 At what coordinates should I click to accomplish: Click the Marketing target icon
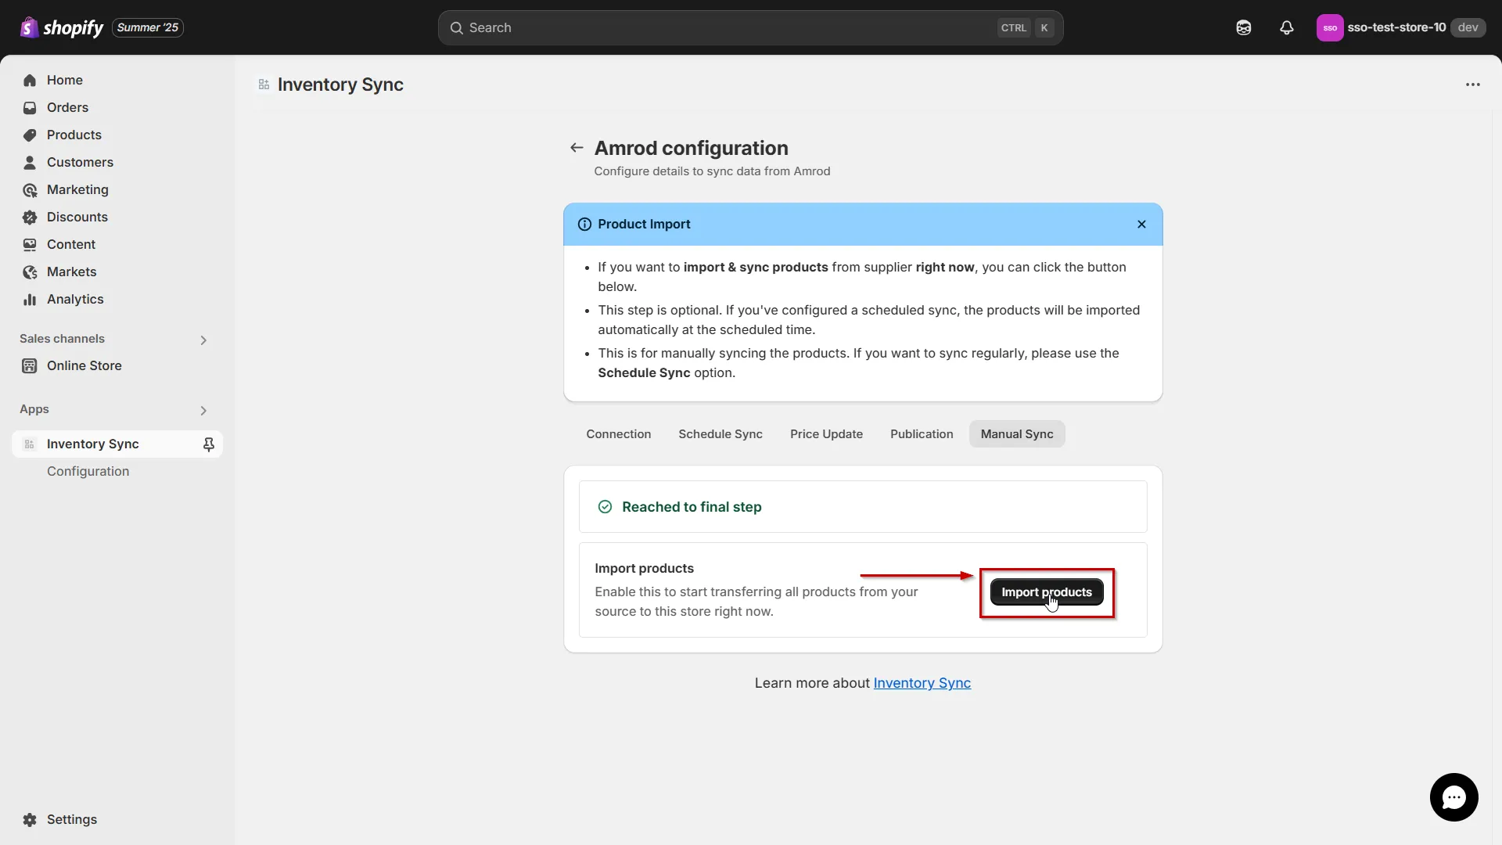click(x=30, y=189)
